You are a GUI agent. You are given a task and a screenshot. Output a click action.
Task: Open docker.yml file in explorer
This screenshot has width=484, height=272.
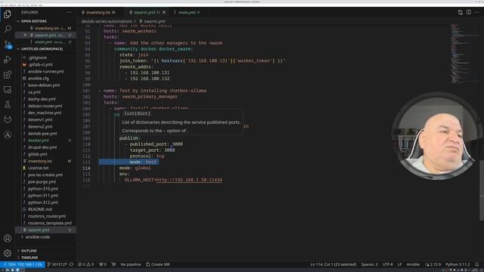click(x=39, y=141)
